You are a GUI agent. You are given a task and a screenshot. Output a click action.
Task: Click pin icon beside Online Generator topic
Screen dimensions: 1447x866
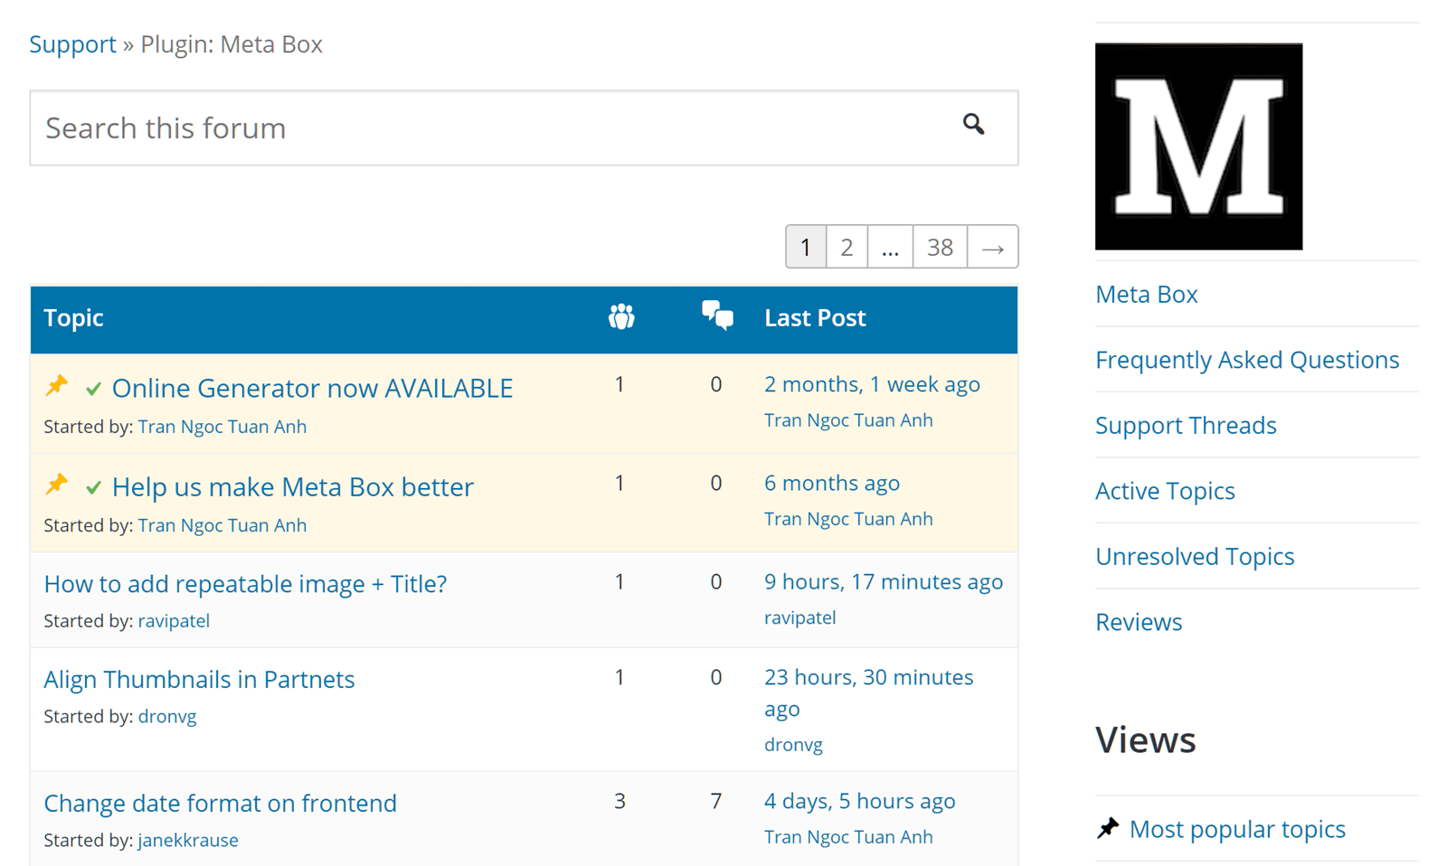57,386
